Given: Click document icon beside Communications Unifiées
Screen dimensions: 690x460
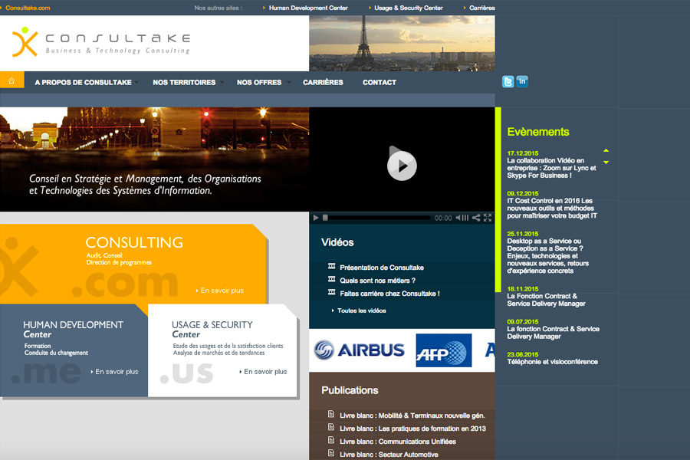Looking at the screenshot, I should click(331, 440).
